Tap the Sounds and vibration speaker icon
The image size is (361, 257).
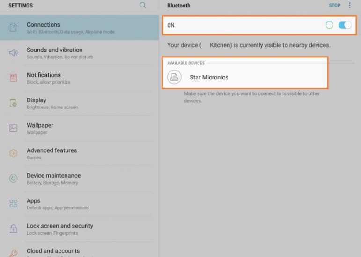[x=14, y=53]
